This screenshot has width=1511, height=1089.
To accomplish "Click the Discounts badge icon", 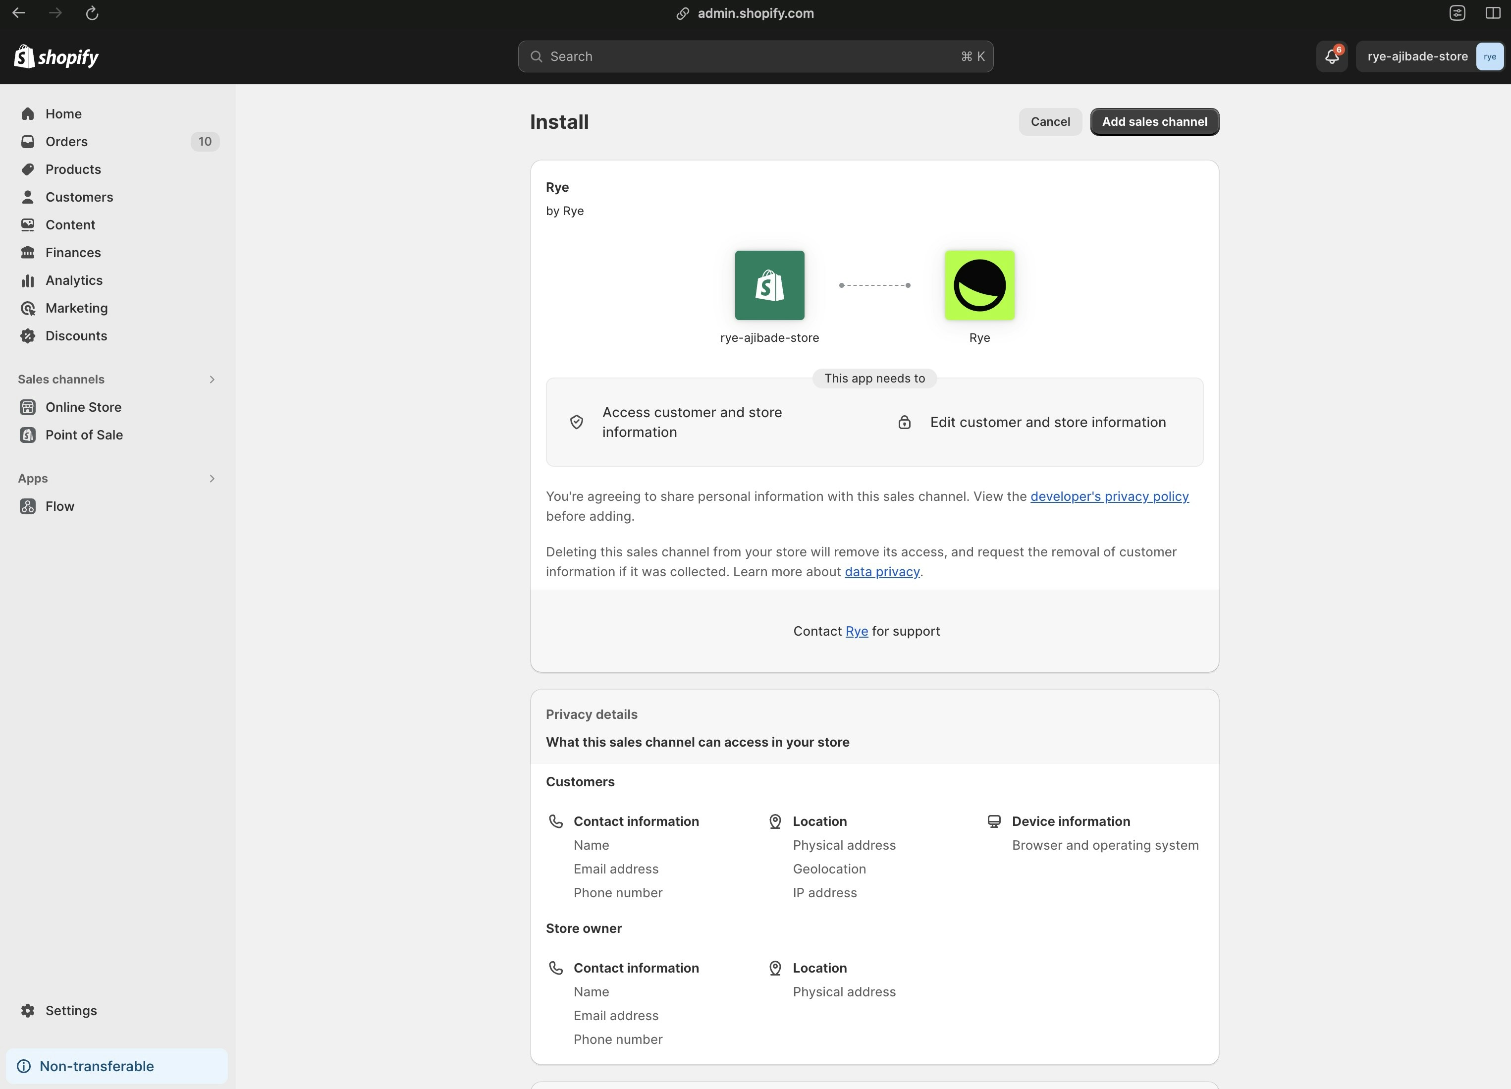I will [x=27, y=336].
